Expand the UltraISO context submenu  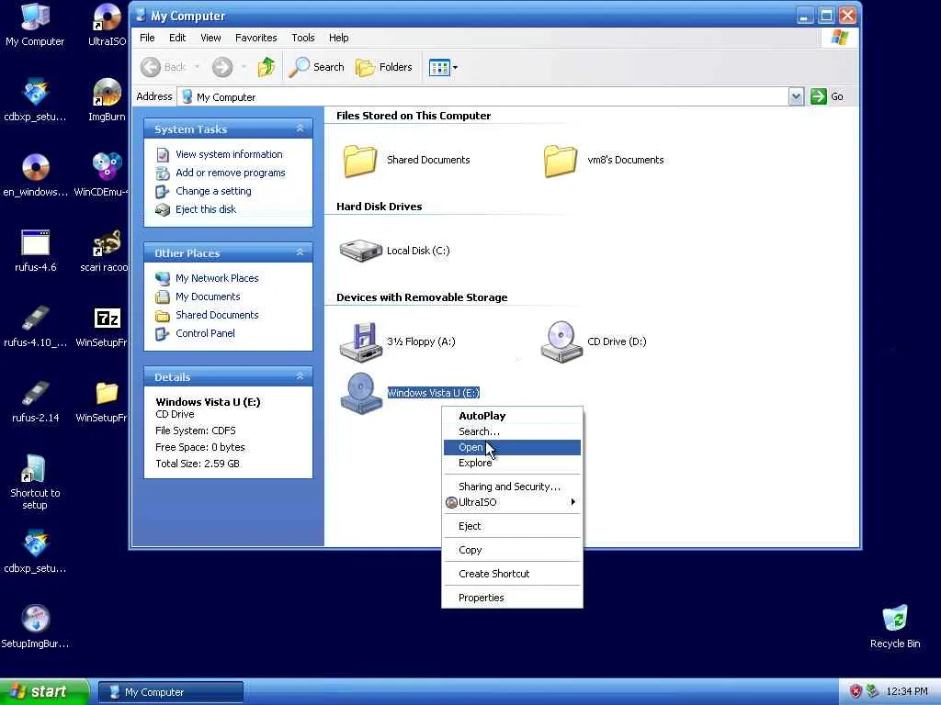click(512, 502)
